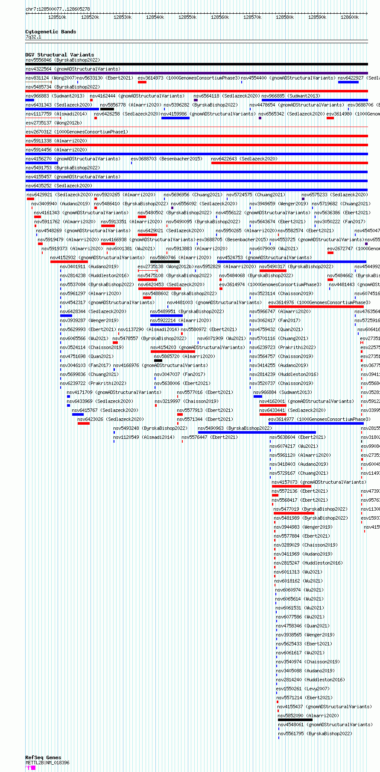Viewport: 380px width, 772px height.
Task: Click the blue bar under nsv5922214 (Almarri2020)
Action: [x=167, y=325]
